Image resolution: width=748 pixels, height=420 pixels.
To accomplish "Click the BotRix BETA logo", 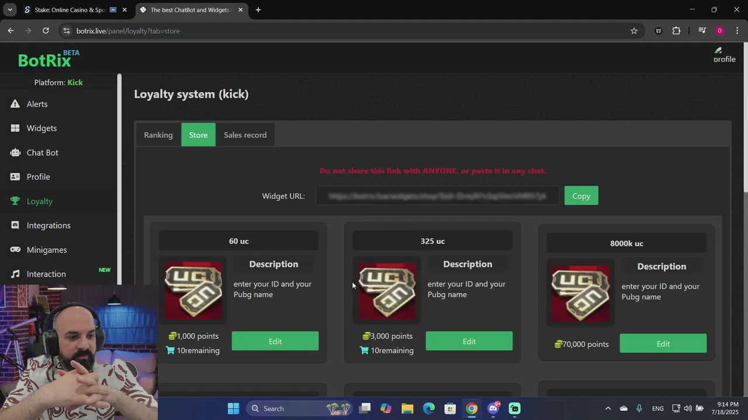I will 49,59.
